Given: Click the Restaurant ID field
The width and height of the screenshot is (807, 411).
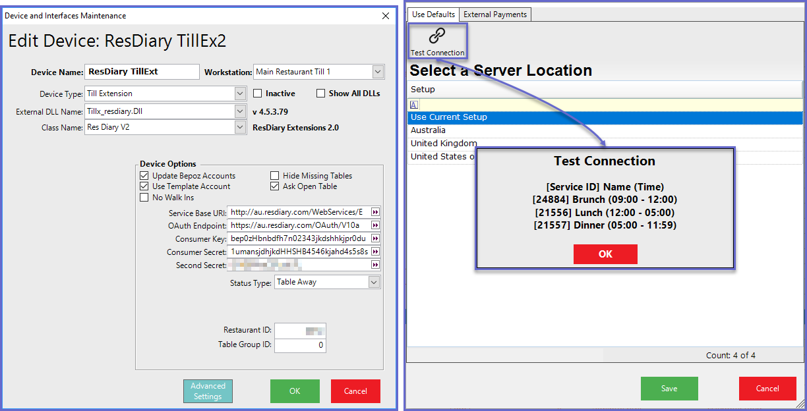Looking at the screenshot, I should [300, 331].
